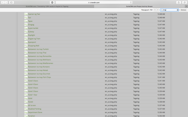The image size is (188, 117).
Task: Open the Ang Tapas translation link
Action: pos(28,21)
